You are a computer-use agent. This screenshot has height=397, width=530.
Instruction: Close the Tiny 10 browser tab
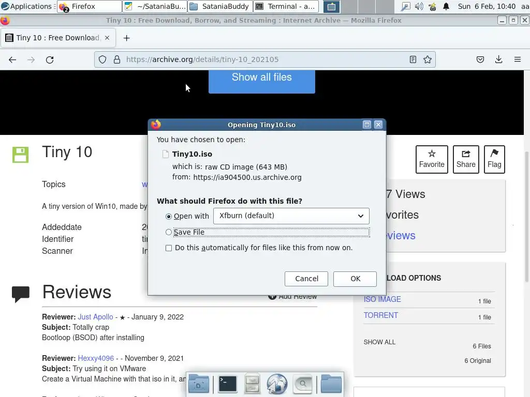coord(107,38)
